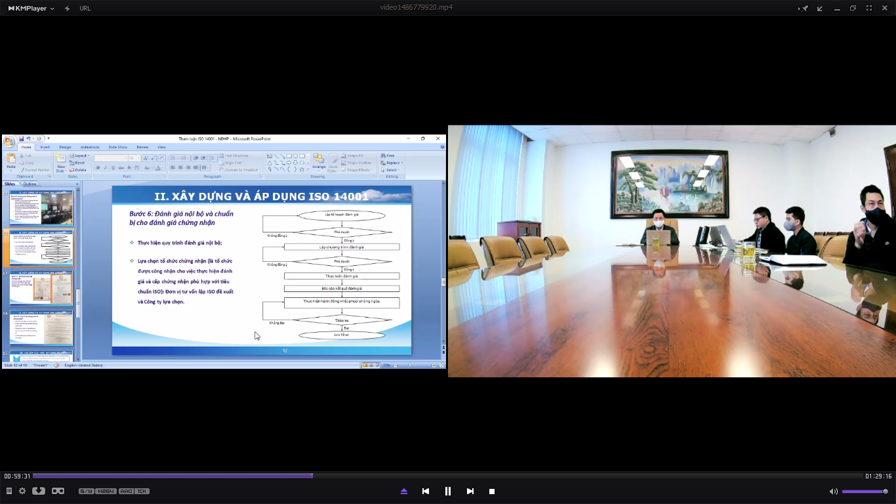Switch to compact mode arrow icon
The height and width of the screenshot is (504, 896).
click(820, 8)
